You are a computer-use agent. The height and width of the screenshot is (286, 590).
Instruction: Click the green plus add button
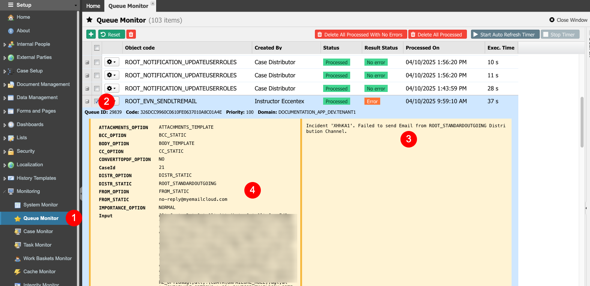click(x=91, y=34)
